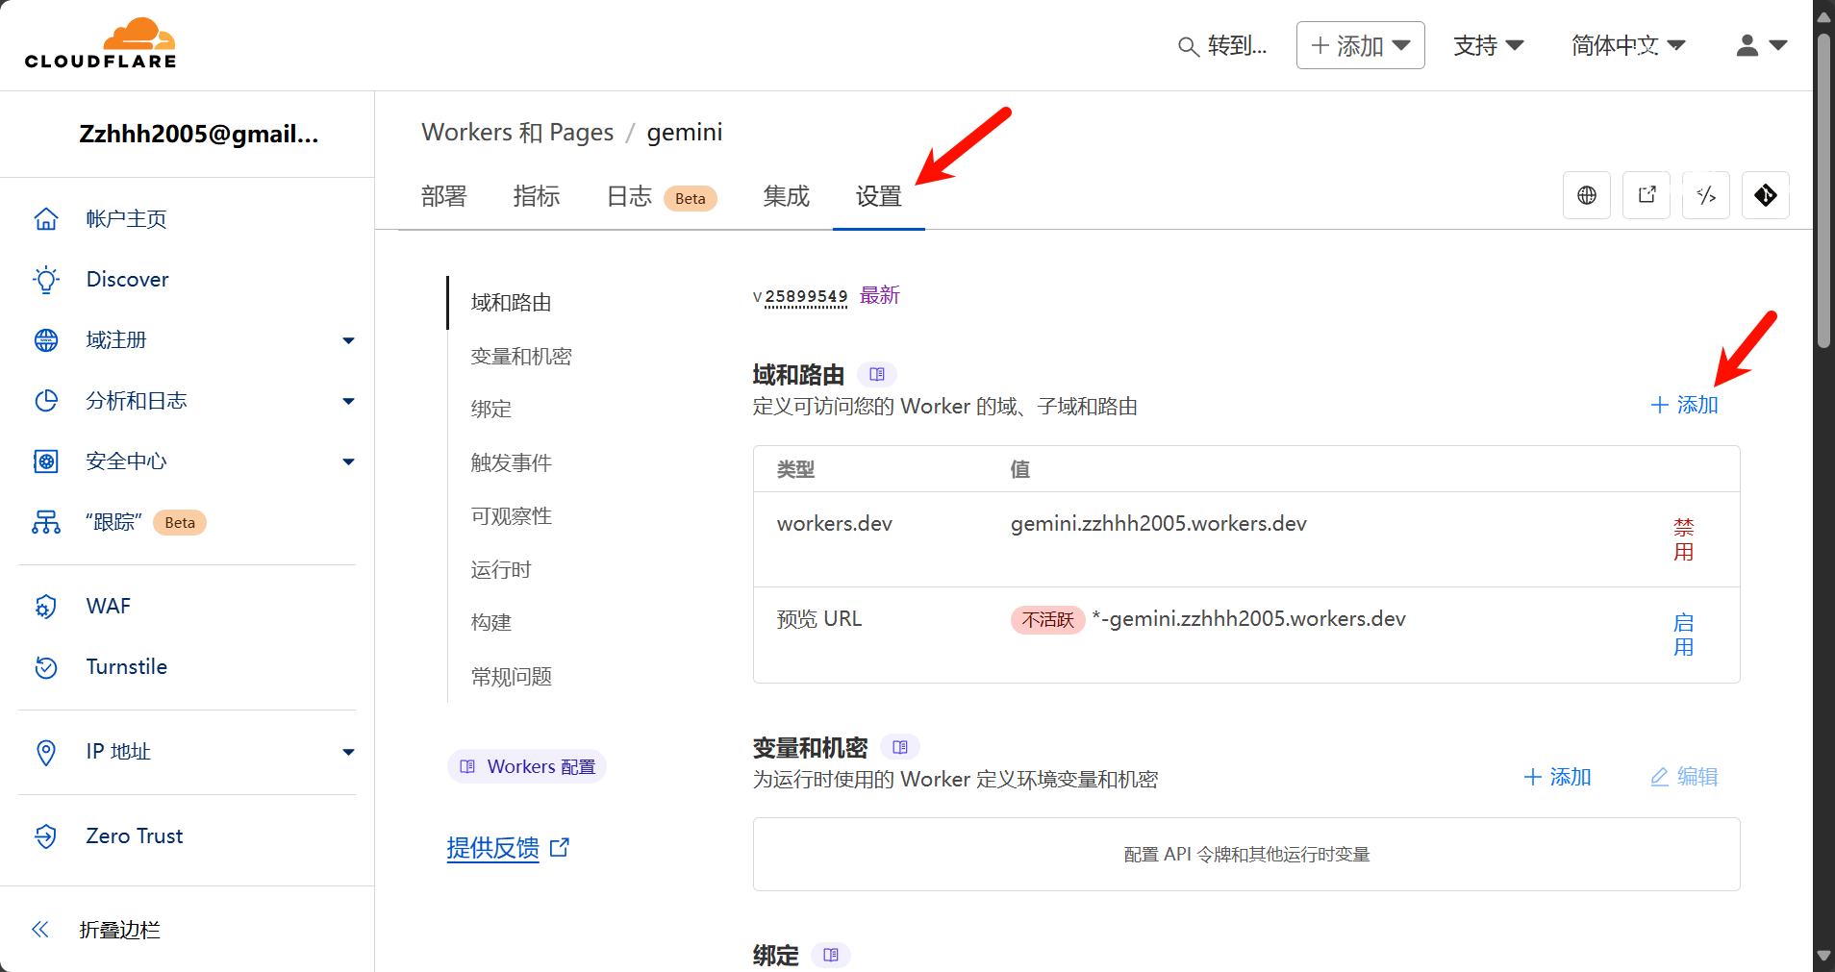The width and height of the screenshot is (1835, 972).
Task: Disable the workers.dev route with 禁用
Action: coord(1683,539)
